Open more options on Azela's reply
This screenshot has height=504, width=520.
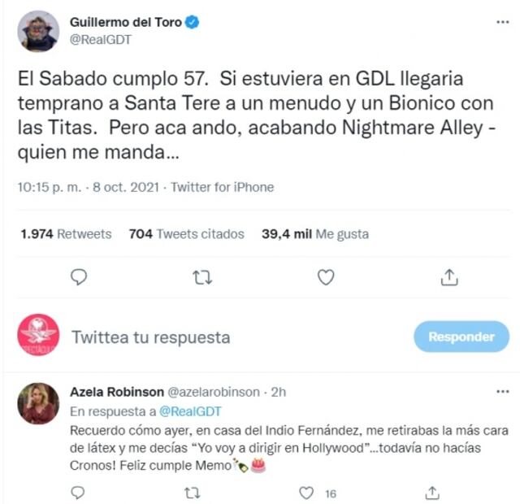point(502,391)
